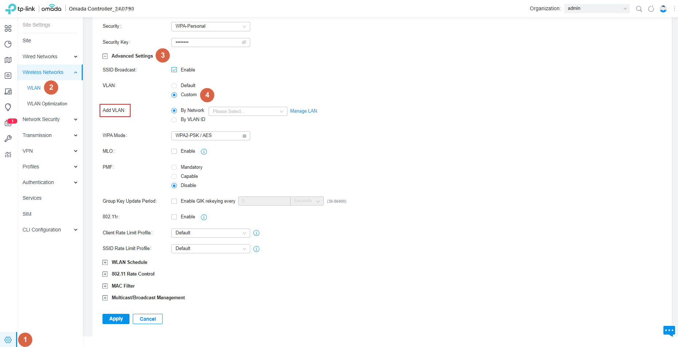Expand the Profiles menu
Viewport: 678px width, 347px height.
pyautogui.click(x=50, y=167)
